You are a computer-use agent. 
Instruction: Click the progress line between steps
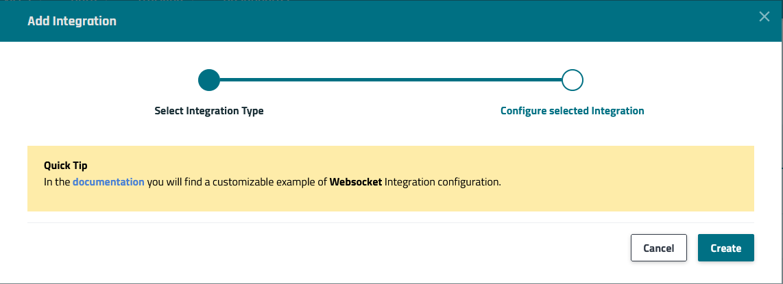pos(391,80)
